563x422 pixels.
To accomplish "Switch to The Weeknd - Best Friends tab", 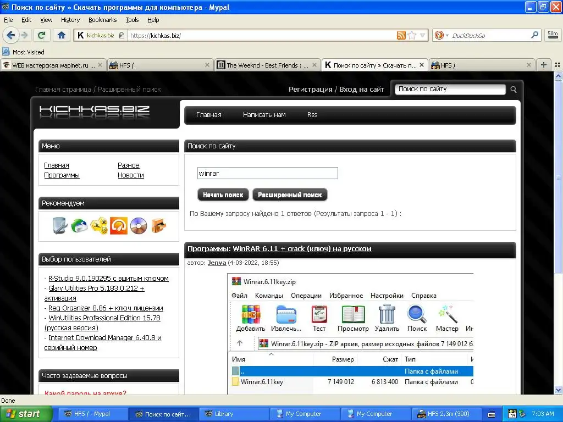I will coord(267,65).
